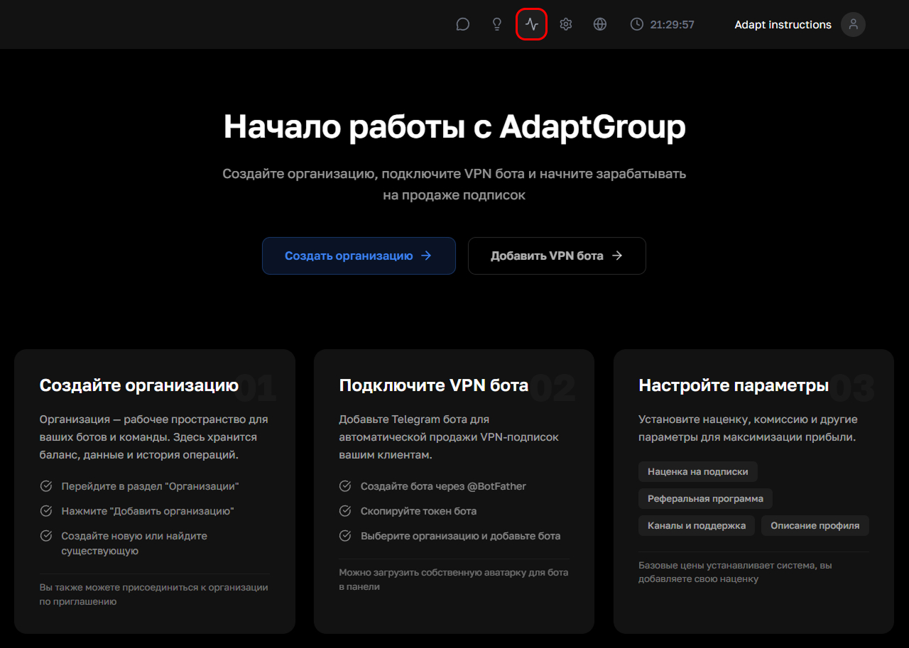
Task: Click the Начало работы с AdaptGroup title
Action: (454, 127)
